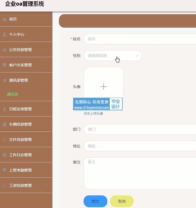Open the 工资信息管理 menu item
The height and width of the screenshot is (208, 196).
point(26,185)
